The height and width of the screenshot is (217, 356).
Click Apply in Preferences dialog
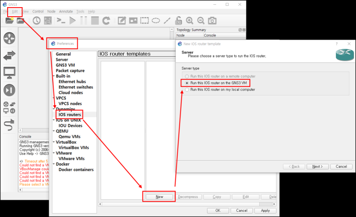tap(265, 211)
